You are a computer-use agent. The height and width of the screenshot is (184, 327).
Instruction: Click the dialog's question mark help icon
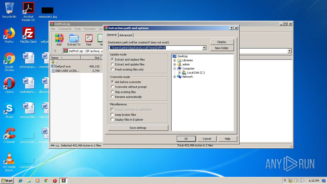coord(231,28)
